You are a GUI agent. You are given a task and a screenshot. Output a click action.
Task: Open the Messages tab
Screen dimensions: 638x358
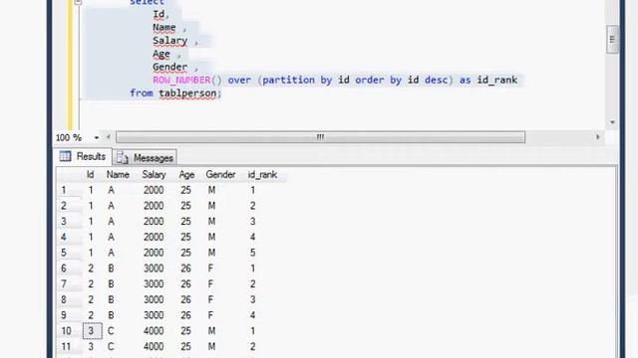click(x=145, y=158)
